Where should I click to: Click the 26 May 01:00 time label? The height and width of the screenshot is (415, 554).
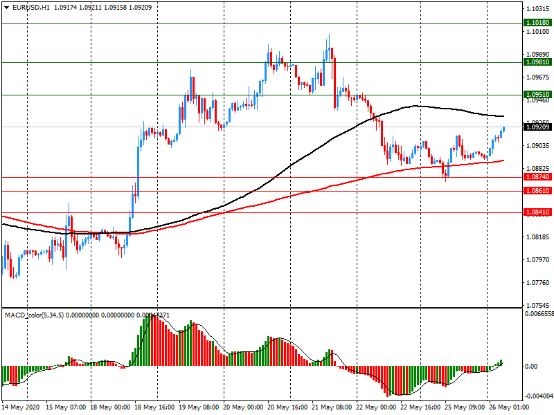(x=509, y=407)
